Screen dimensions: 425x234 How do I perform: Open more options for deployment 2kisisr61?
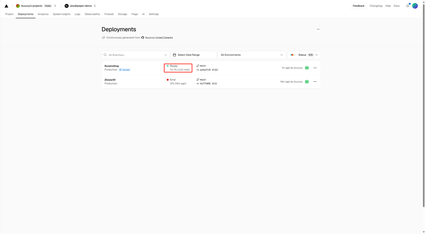tap(315, 82)
